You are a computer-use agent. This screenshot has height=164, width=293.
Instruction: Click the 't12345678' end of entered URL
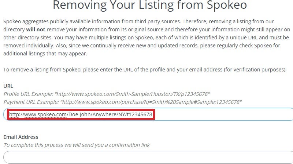[x=140, y=114]
